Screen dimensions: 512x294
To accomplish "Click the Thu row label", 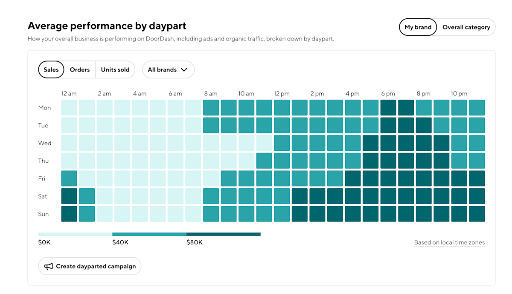I will 44,161.
